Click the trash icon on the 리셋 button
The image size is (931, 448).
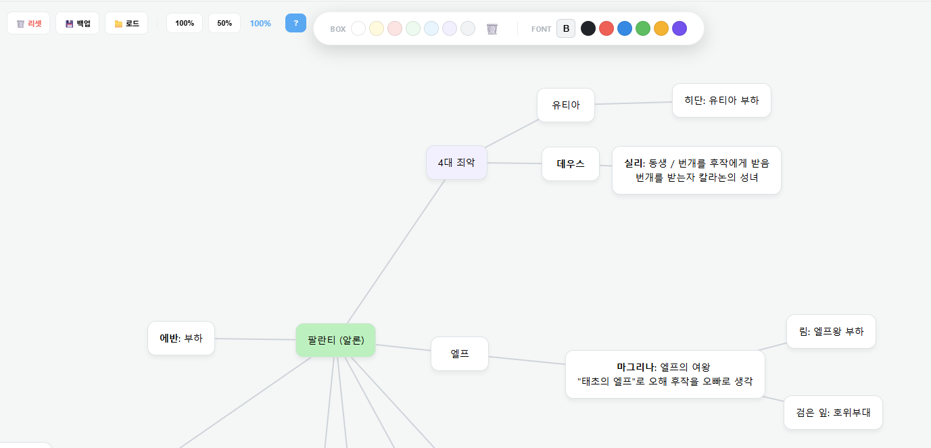tap(19, 22)
